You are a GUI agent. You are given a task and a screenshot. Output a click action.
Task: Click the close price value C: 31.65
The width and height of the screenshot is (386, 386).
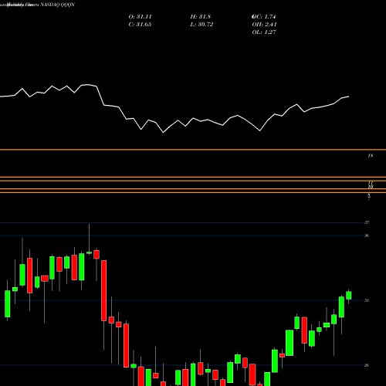tap(141, 25)
